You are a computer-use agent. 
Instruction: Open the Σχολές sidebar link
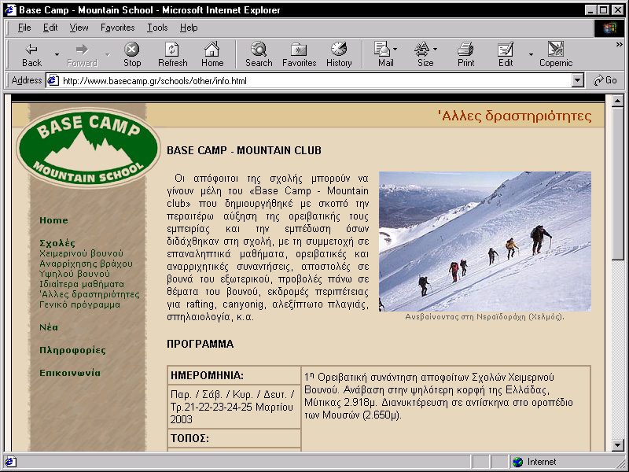[x=57, y=243]
